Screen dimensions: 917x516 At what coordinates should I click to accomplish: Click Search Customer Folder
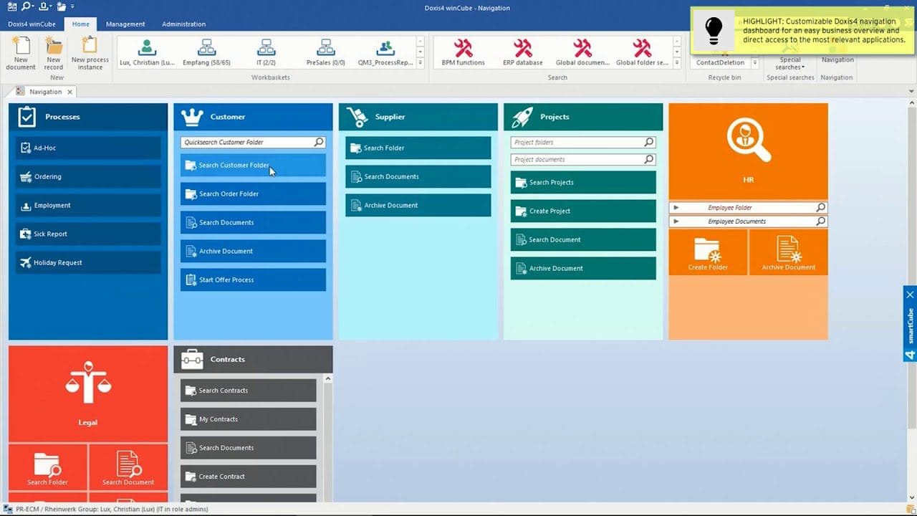click(253, 165)
